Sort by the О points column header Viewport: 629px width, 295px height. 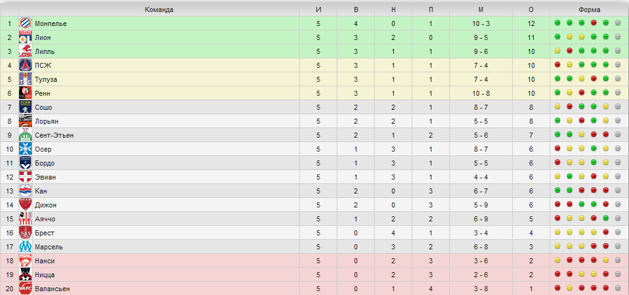pos(531,10)
